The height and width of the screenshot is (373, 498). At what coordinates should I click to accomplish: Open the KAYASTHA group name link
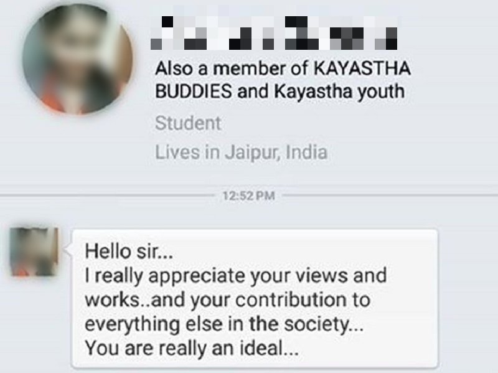coord(362,68)
